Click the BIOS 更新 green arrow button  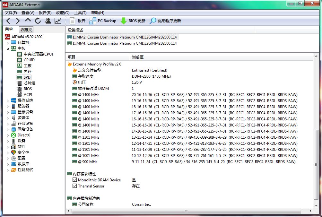coord(133,21)
